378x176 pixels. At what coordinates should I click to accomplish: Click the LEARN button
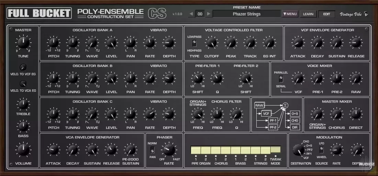pyautogui.click(x=308, y=14)
